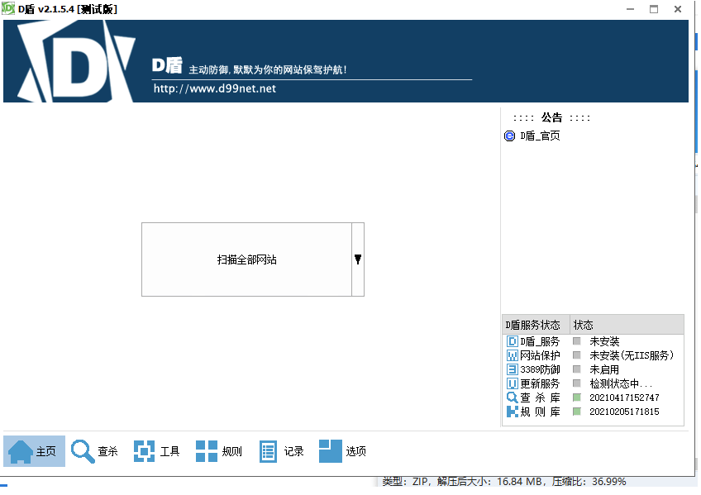The image size is (701, 495).
Task: Switch to the 查杀 scan tab
Action: (95, 452)
